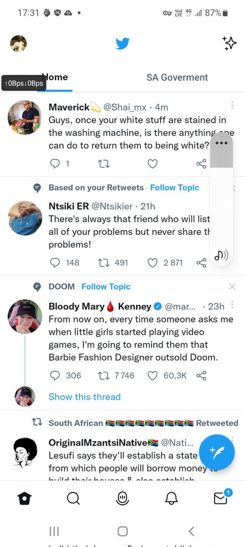Image resolution: width=245 pixels, height=547 pixels.
Task: Open messages envelope with unread badge
Action: pyautogui.click(x=222, y=497)
